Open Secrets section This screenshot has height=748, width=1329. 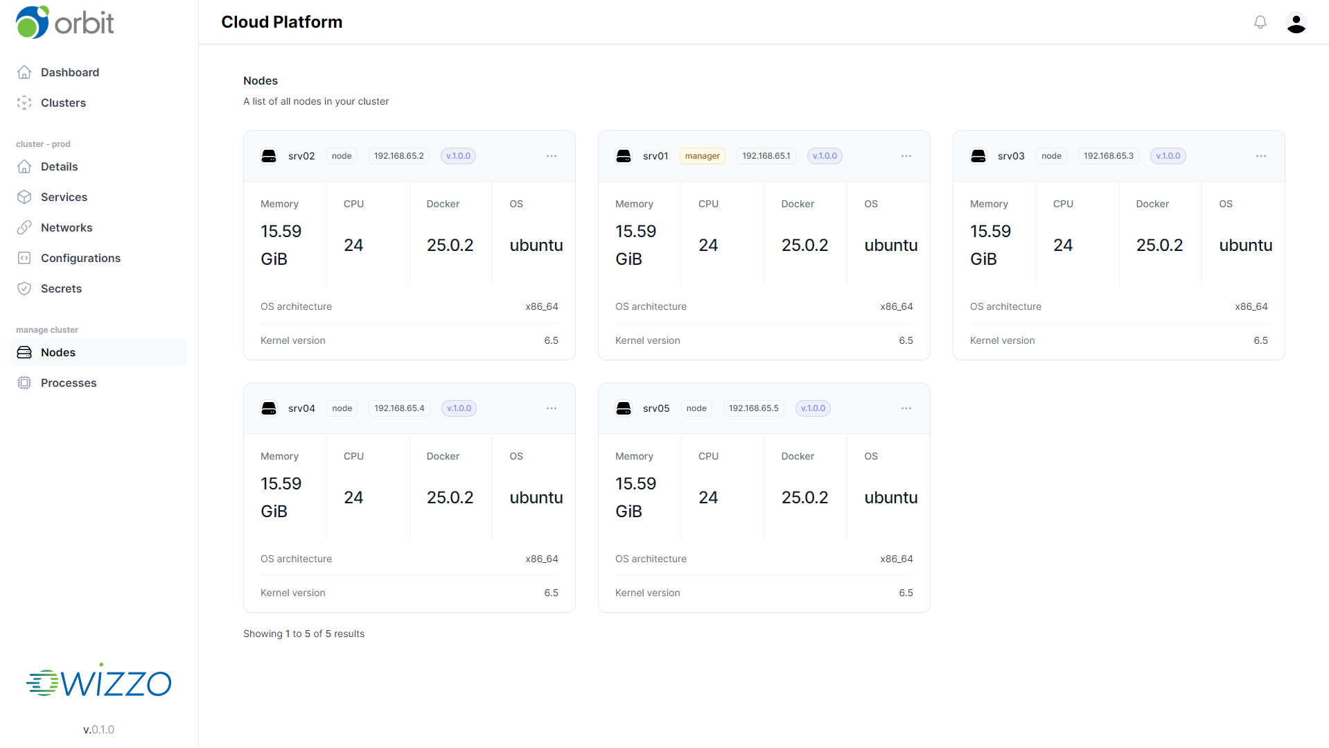point(99,288)
